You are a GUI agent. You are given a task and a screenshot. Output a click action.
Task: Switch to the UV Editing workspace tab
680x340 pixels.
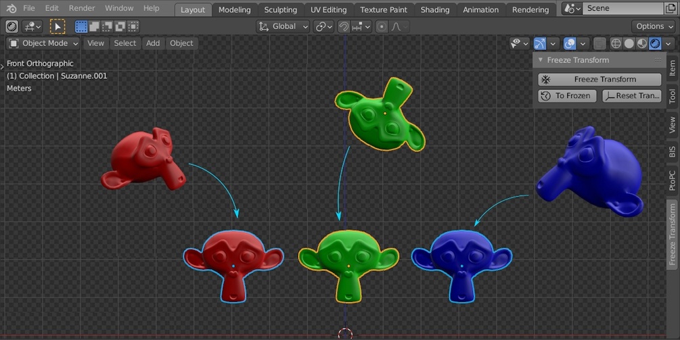328,9
